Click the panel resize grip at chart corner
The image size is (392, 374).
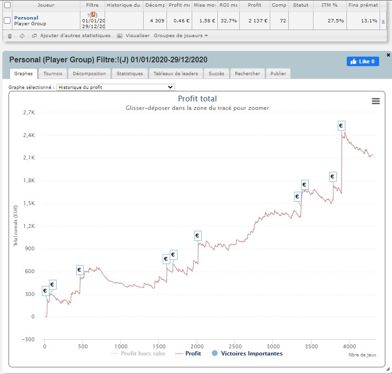pos(388,369)
